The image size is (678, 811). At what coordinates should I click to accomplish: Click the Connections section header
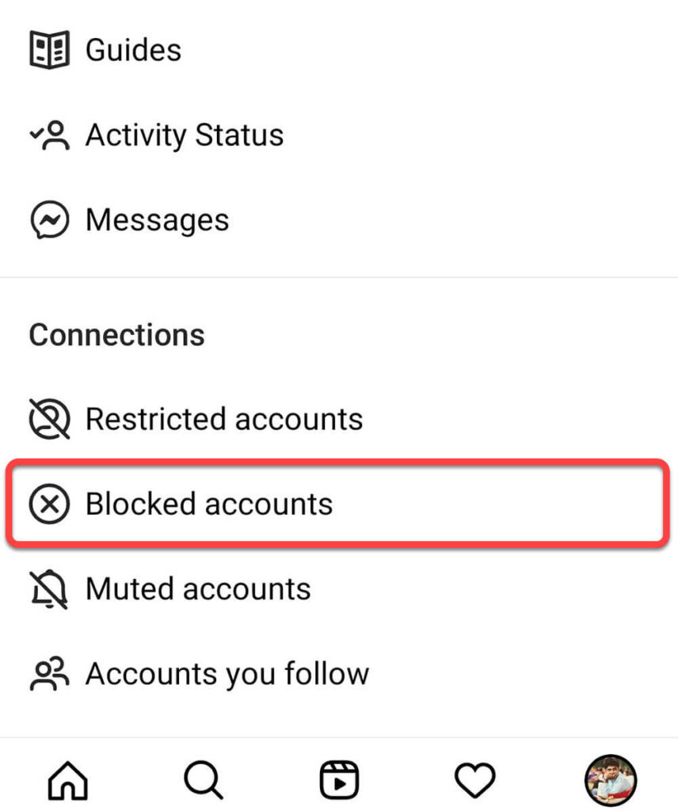[x=117, y=335]
